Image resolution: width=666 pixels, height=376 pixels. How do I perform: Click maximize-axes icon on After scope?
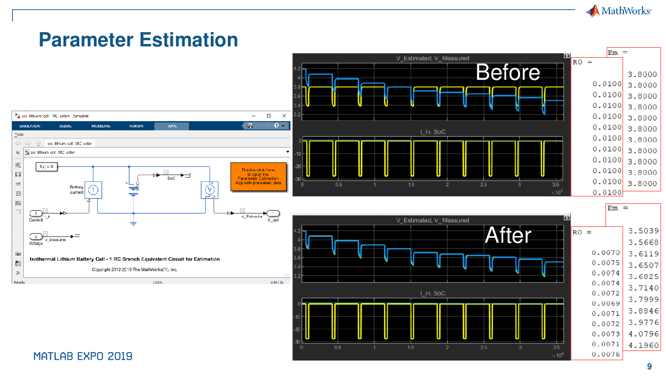click(567, 218)
